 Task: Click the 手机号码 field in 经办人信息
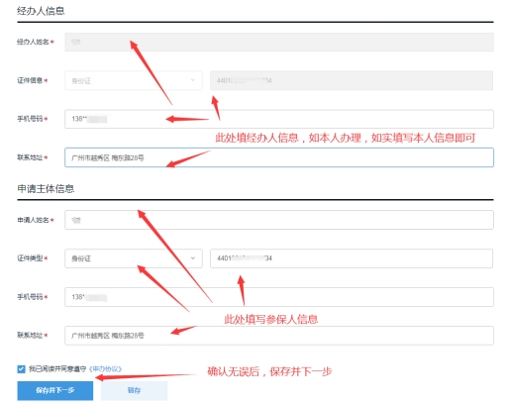coord(279,119)
